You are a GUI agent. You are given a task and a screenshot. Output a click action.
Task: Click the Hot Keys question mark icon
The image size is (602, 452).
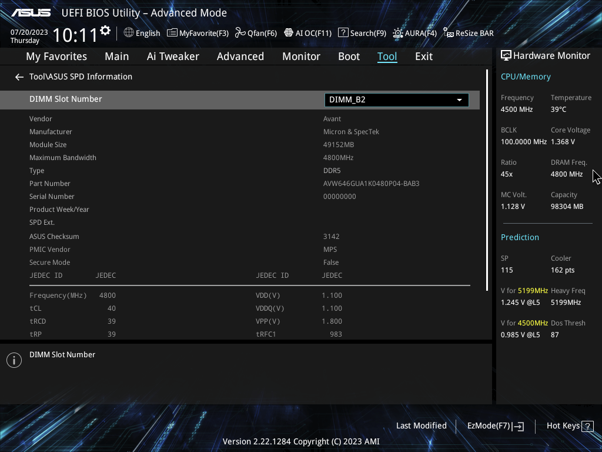(x=587, y=426)
